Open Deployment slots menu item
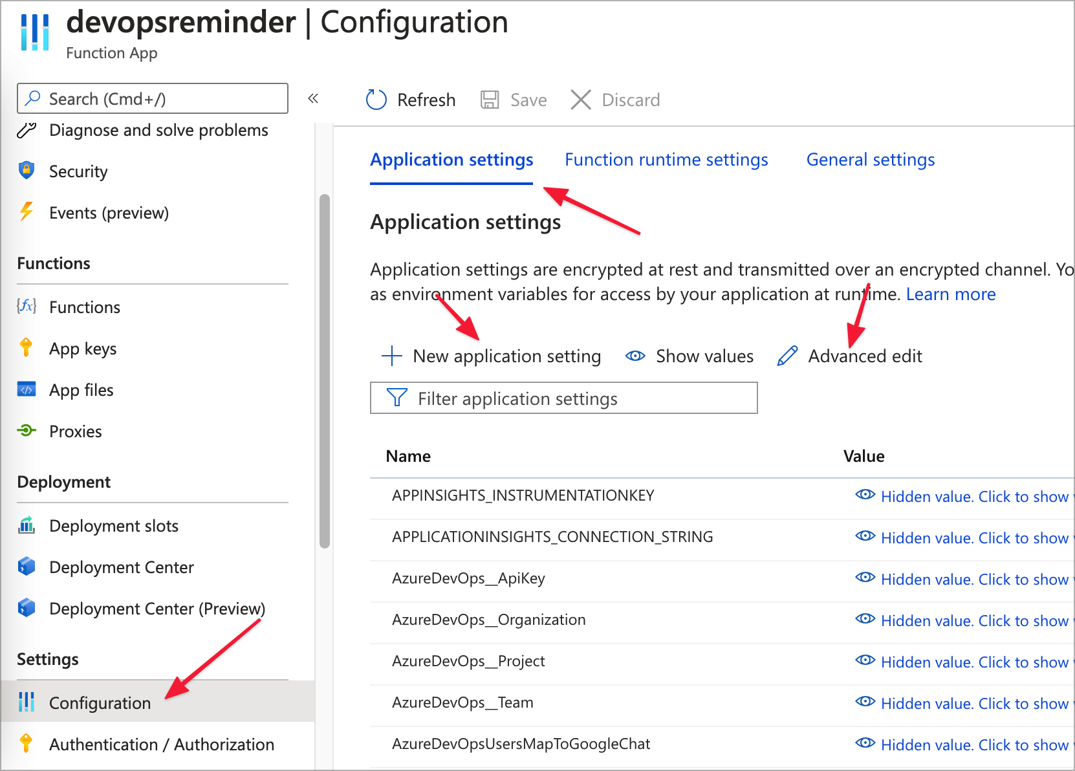This screenshot has width=1075, height=771. 114,526
